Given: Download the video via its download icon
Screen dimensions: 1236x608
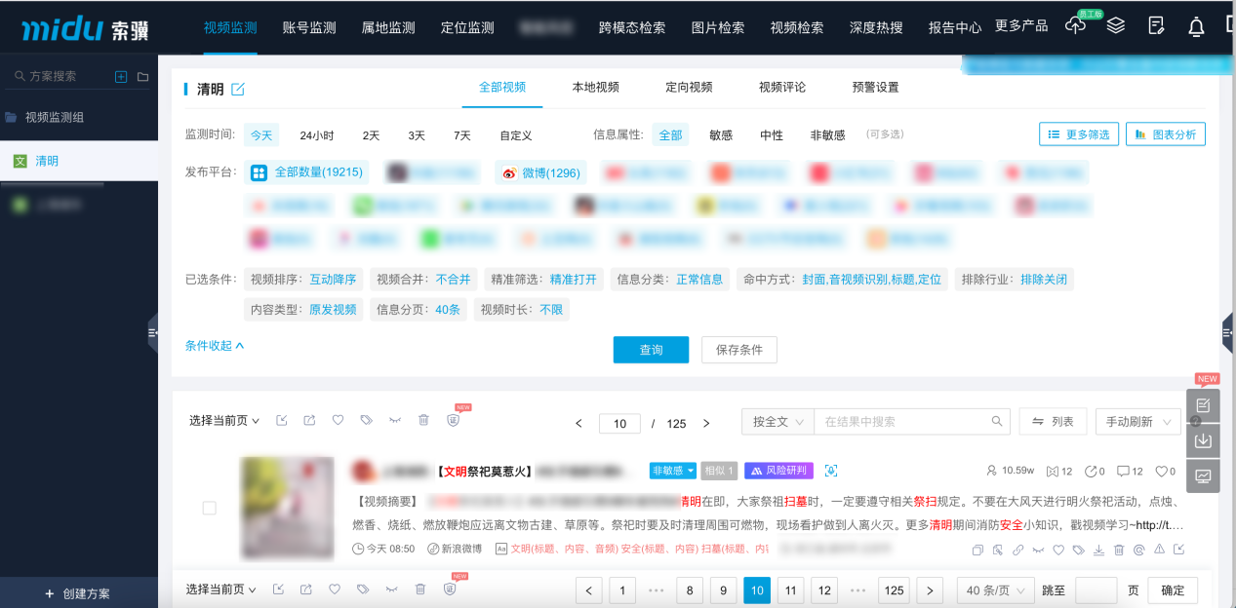Looking at the screenshot, I should [x=1098, y=549].
